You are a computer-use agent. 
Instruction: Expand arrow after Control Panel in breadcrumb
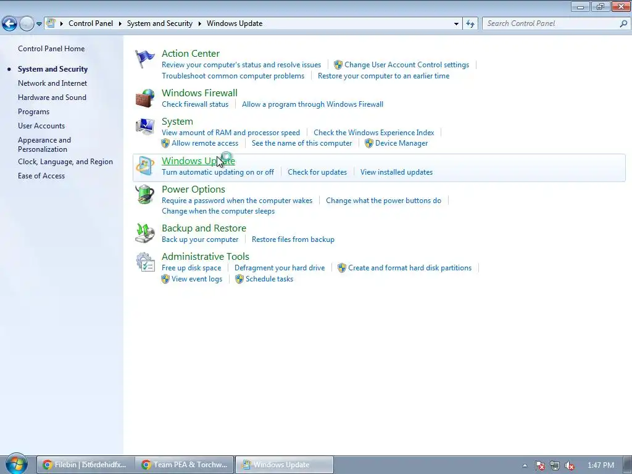(x=120, y=24)
